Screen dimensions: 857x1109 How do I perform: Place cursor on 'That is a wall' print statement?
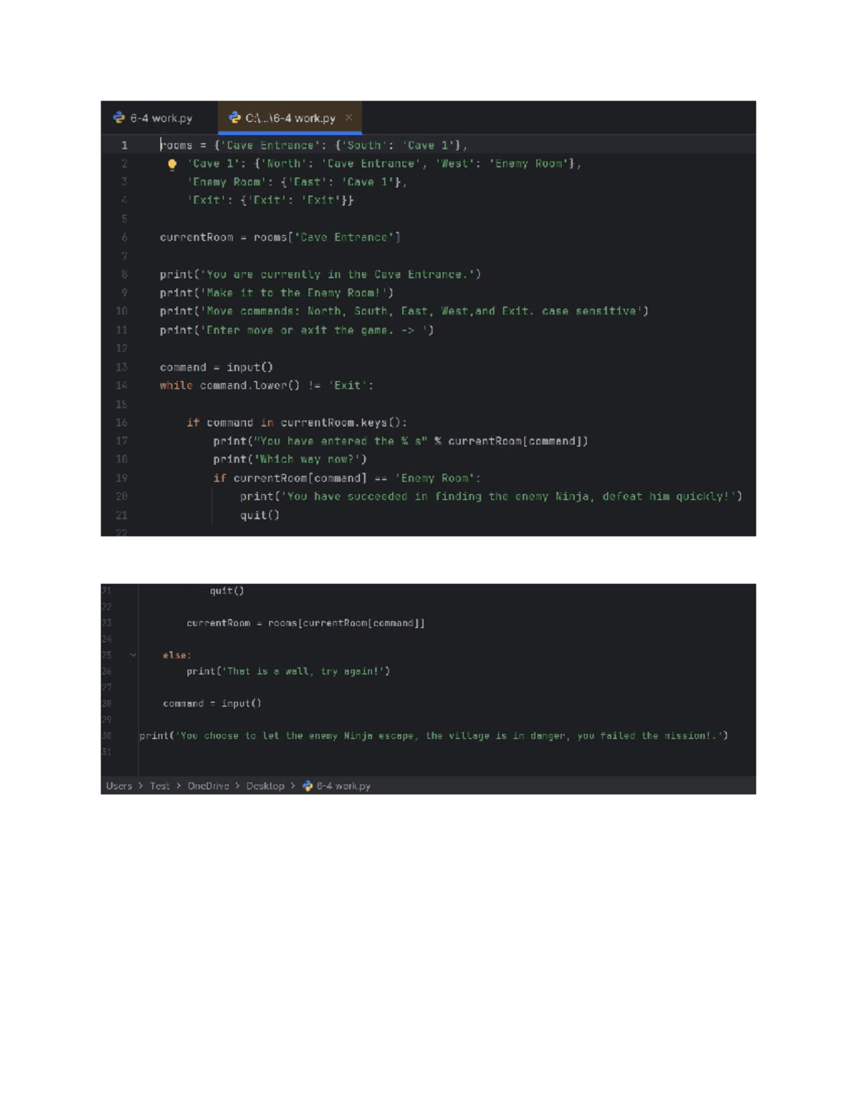[x=288, y=671]
